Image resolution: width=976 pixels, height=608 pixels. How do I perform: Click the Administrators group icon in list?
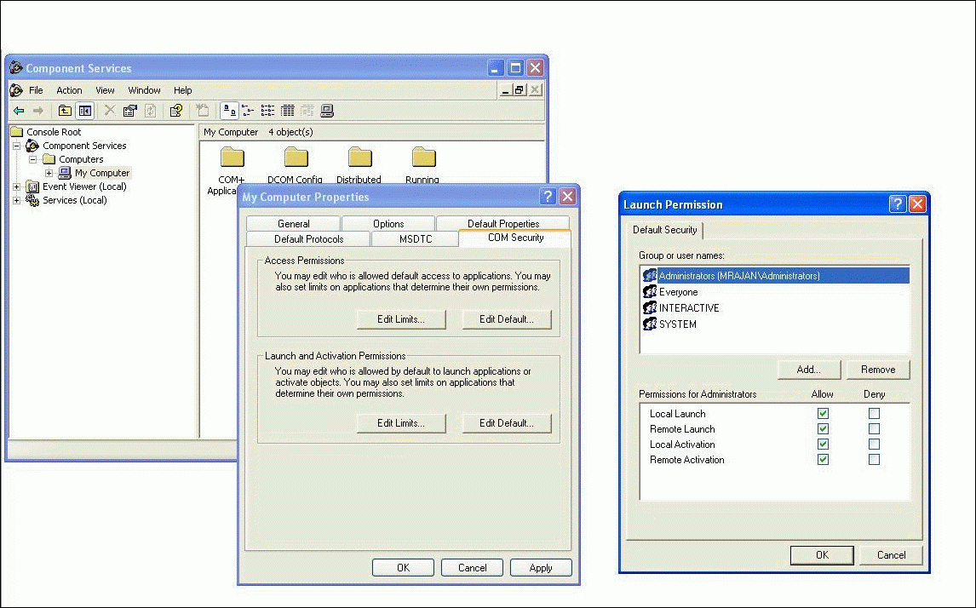(x=649, y=275)
